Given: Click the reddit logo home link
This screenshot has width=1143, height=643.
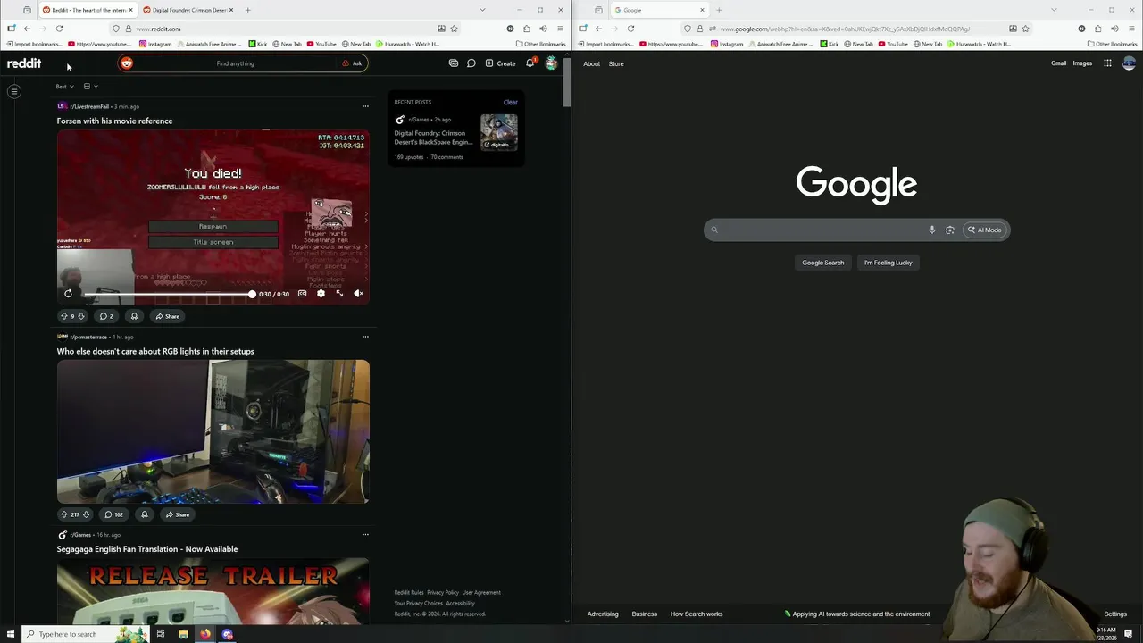Looking at the screenshot, I should pos(24,63).
